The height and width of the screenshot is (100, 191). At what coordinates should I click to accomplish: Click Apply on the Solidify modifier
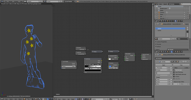coord(164,65)
